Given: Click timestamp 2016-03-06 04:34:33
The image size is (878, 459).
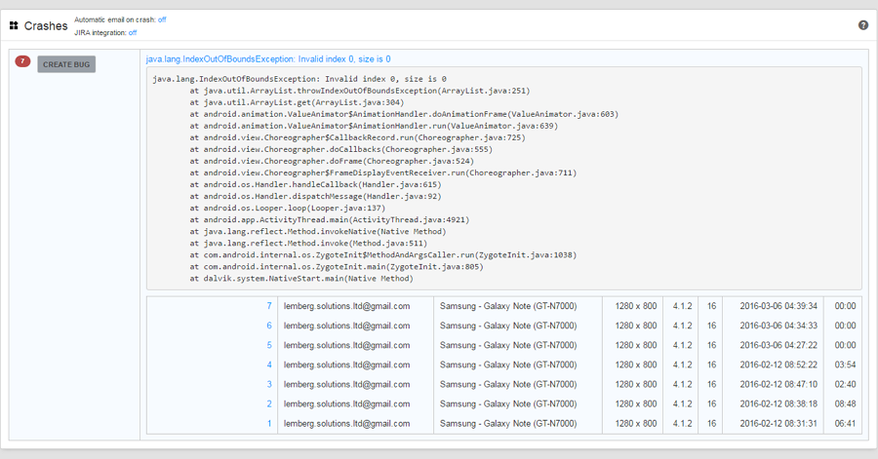Looking at the screenshot, I should click(x=778, y=325).
